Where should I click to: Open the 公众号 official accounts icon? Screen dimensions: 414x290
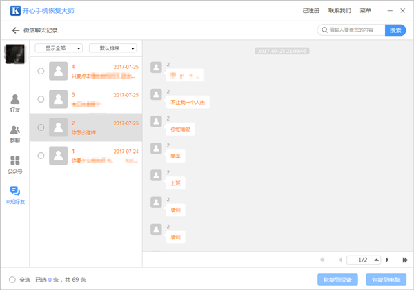click(15, 164)
